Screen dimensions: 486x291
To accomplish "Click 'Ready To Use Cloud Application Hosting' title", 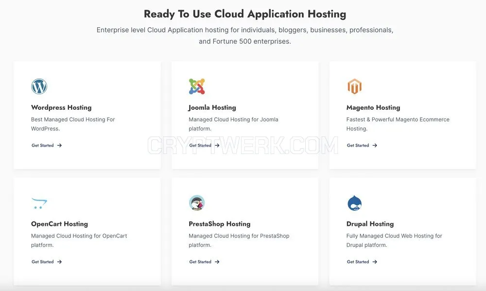I will (245, 14).
